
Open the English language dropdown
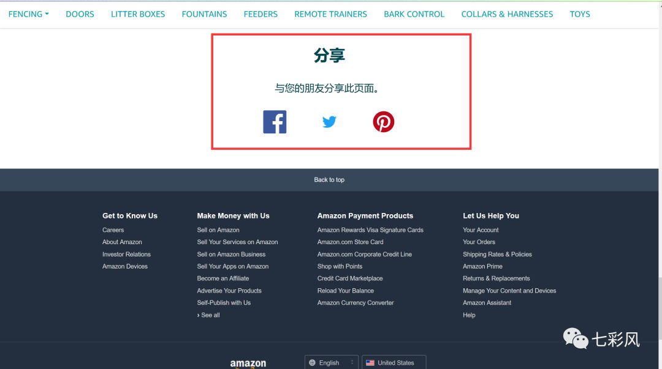coord(332,363)
